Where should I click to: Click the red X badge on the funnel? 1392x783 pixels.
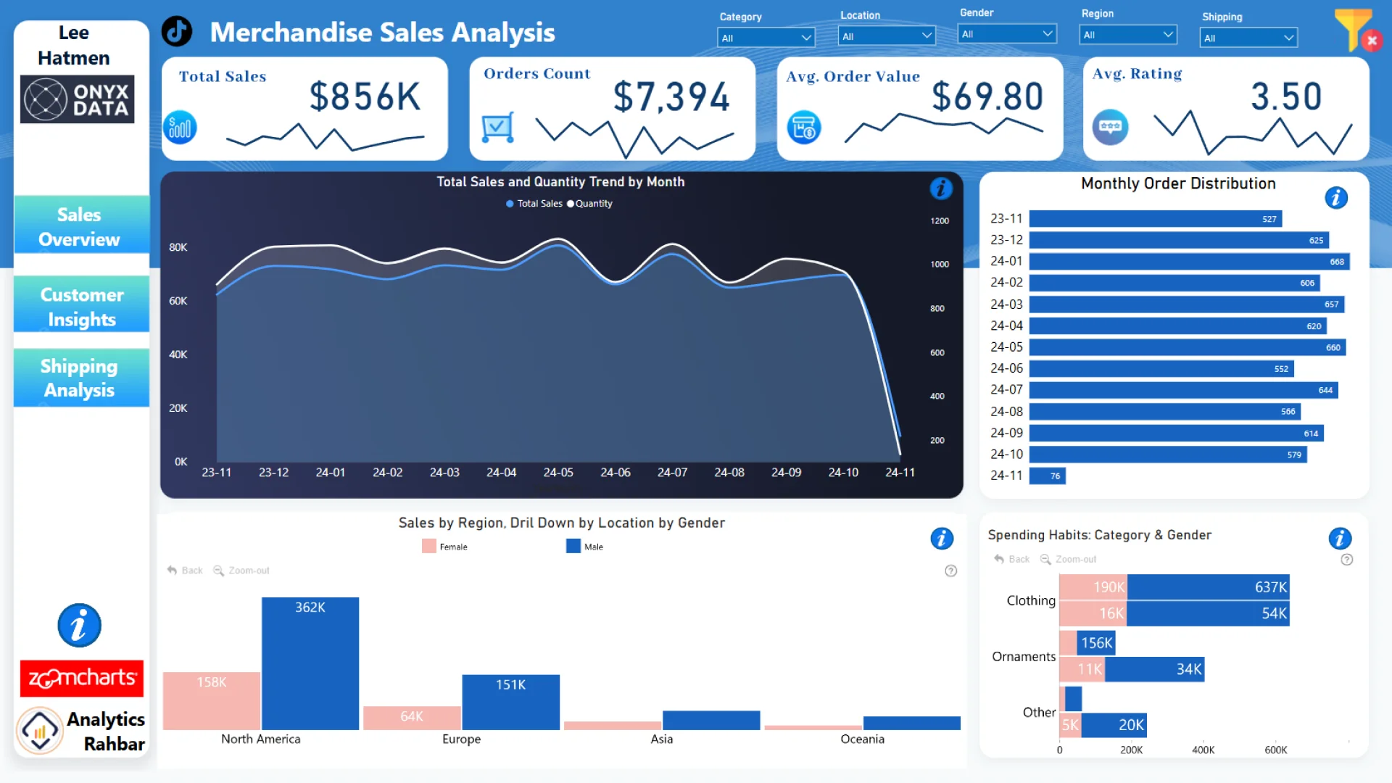(1372, 41)
